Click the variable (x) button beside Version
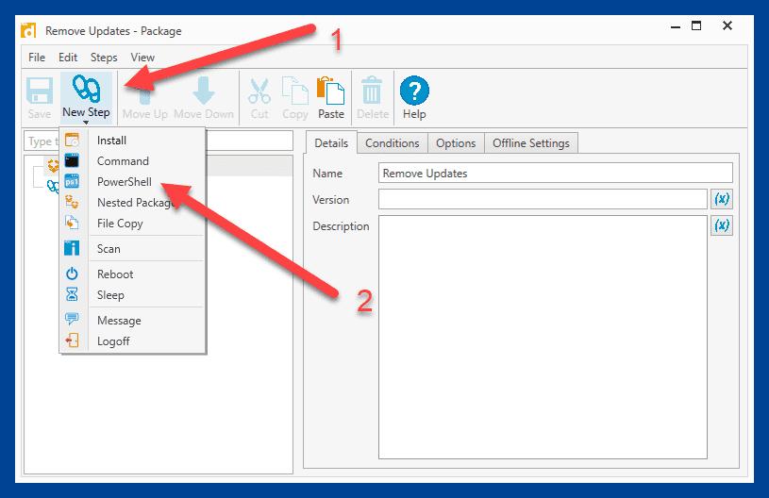 [x=722, y=199]
